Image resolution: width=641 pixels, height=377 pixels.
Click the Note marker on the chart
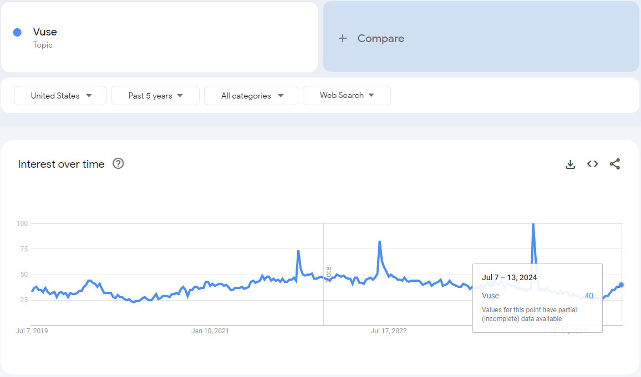coord(328,275)
